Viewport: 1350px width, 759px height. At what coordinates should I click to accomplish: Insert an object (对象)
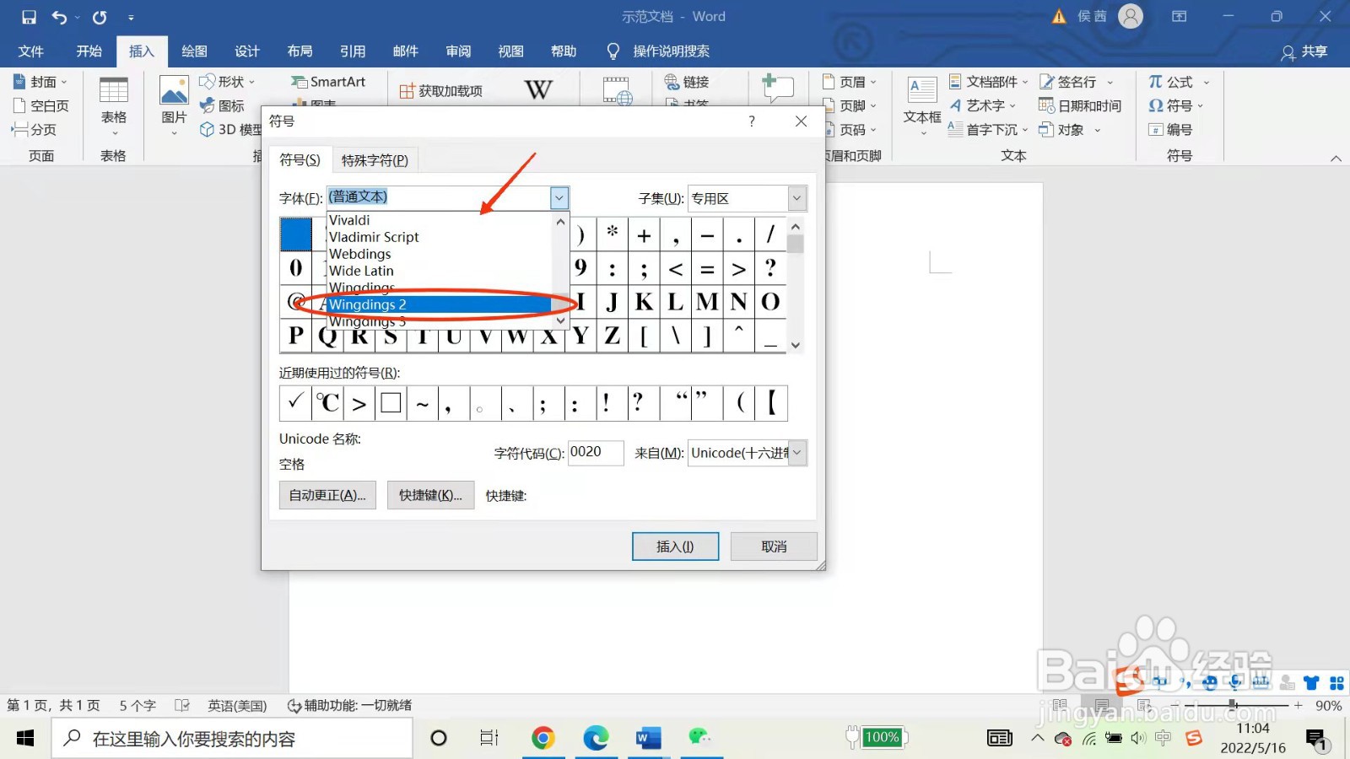[x=1070, y=129]
